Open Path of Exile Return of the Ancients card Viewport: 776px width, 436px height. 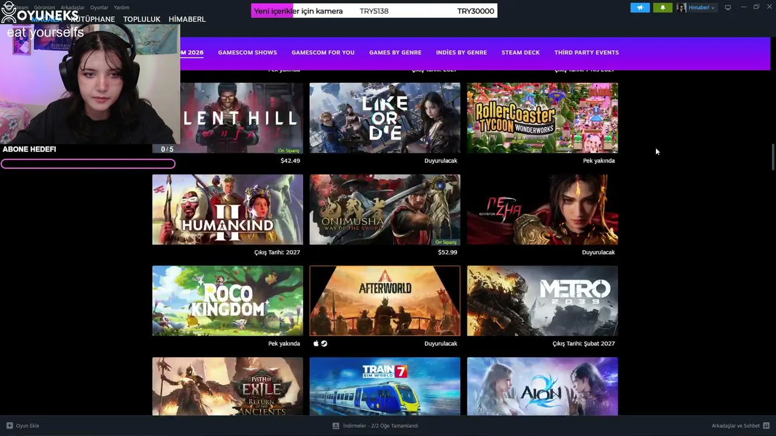[x=227, y=386]
